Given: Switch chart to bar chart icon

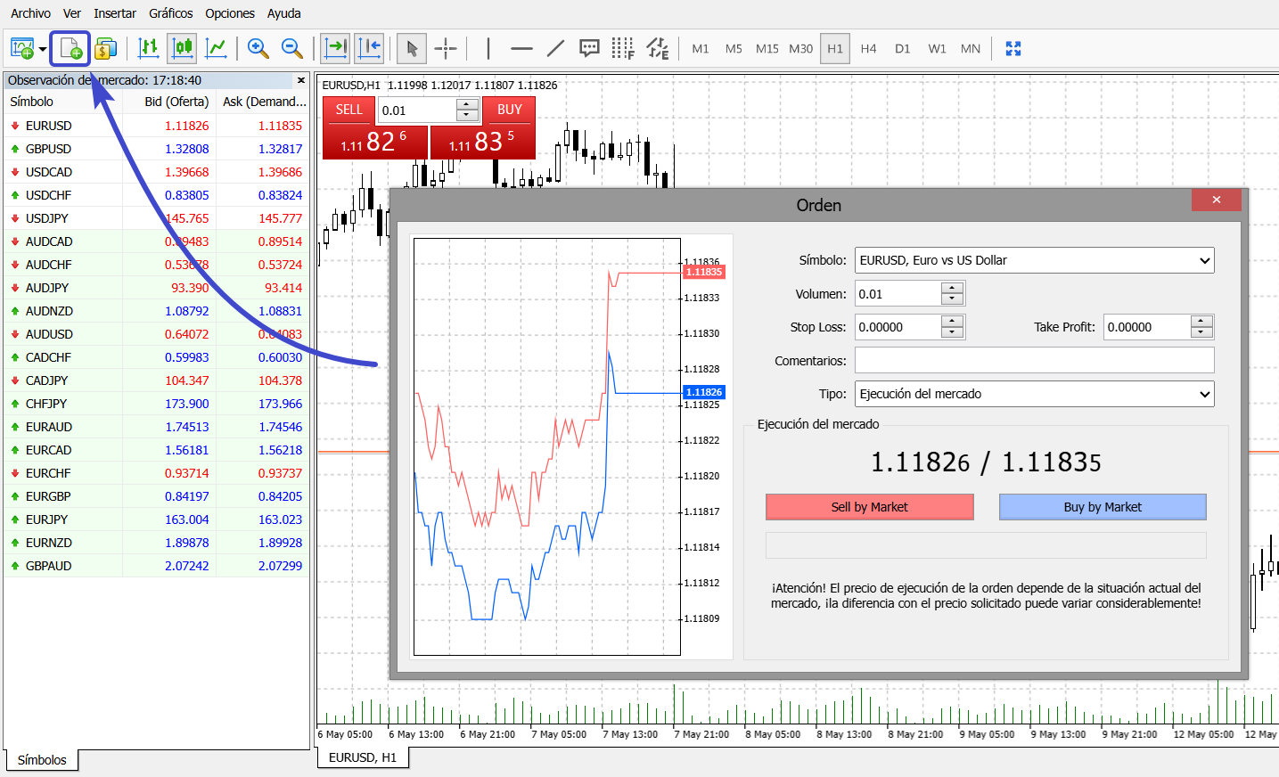Looking at the screenshot, I should point(149,48).
